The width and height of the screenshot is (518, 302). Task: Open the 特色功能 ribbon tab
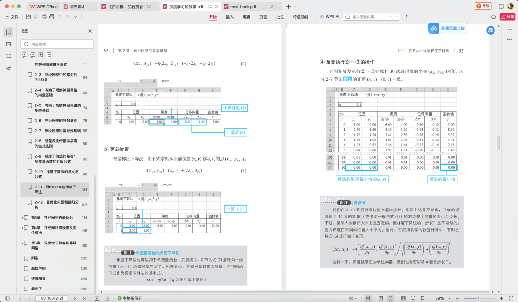tap(301, 17)
